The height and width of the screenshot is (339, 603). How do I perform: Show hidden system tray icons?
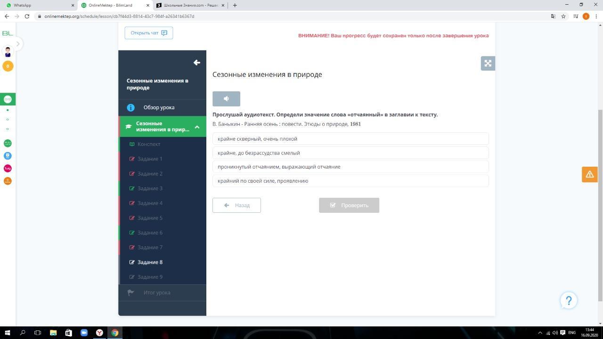coord(540,332)
